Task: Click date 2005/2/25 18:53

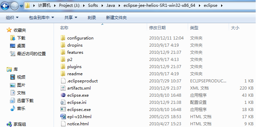Action: click(x=165, y=117)
